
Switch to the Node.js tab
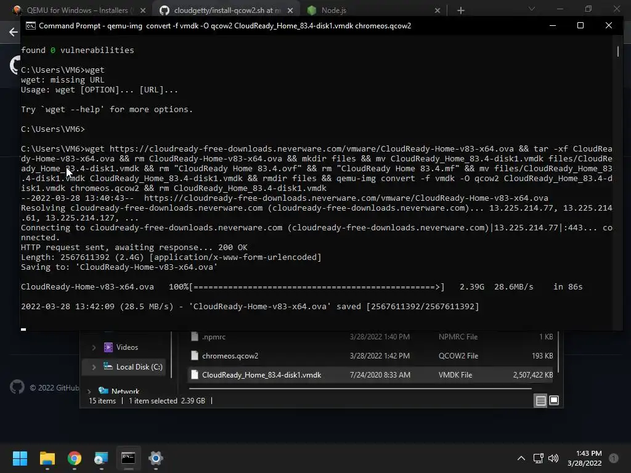point(333,10)
